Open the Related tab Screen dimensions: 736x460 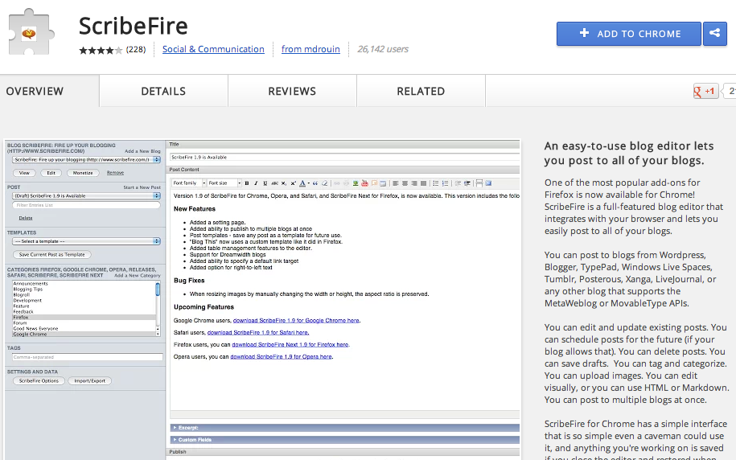click(x=421, y=91)
